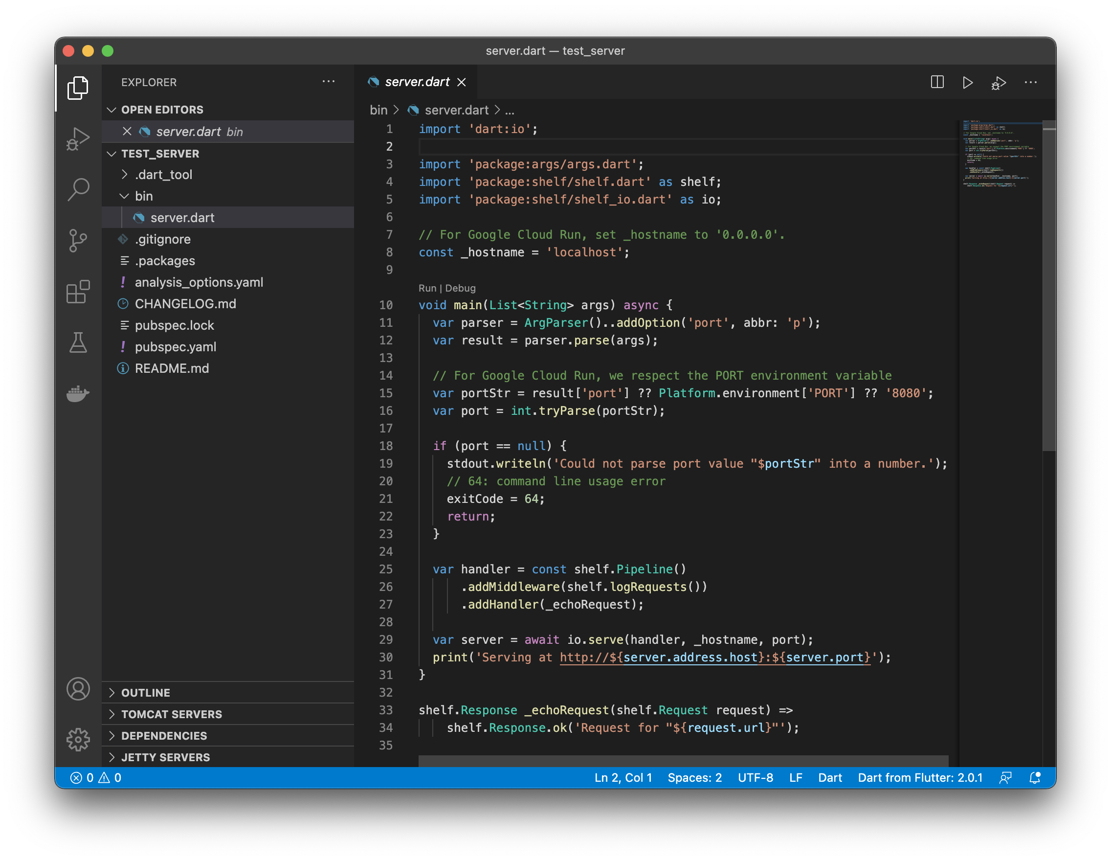Expand the Jetty Servers section
The height and width of the screenshot is (861, 1111).
228,757
